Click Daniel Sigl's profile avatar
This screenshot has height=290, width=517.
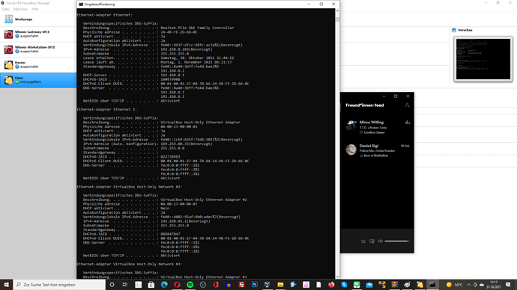click(x=351, y=149)
